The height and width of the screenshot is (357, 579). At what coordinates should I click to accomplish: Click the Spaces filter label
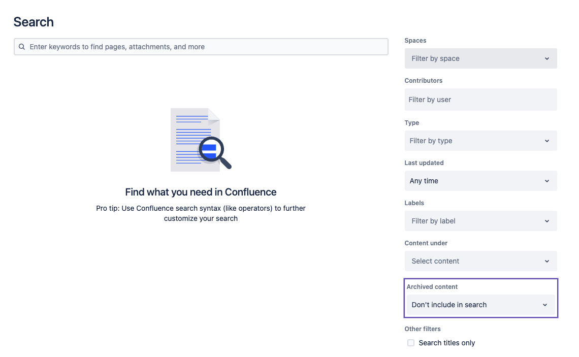[415, 41]
